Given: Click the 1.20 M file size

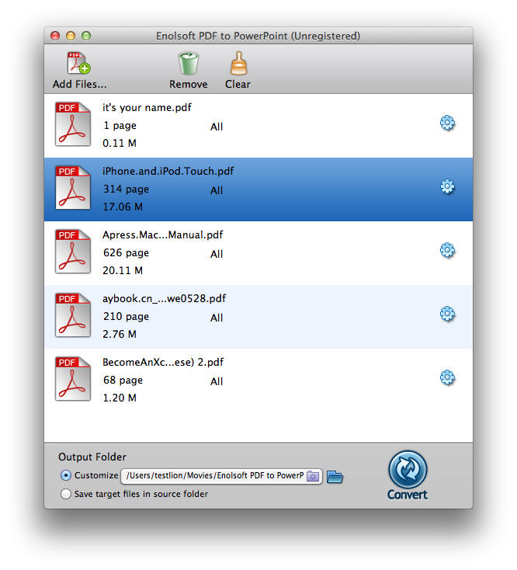Looking at the screenshot, I should (120, 398).
